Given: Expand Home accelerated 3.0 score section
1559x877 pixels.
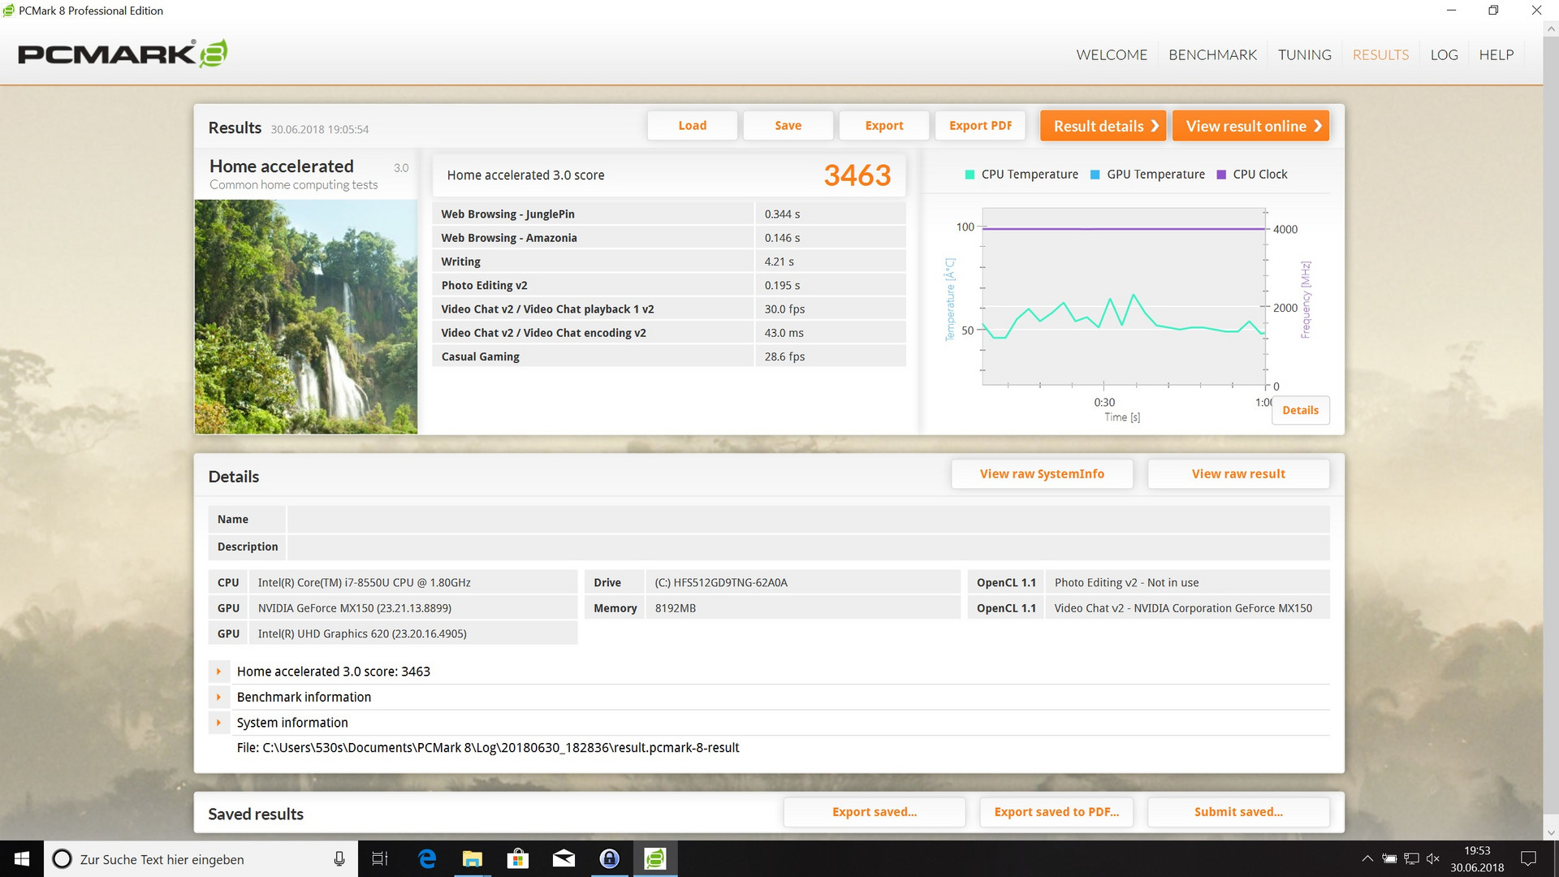Looking at the screenshot, I should click(x=218, y=672).
